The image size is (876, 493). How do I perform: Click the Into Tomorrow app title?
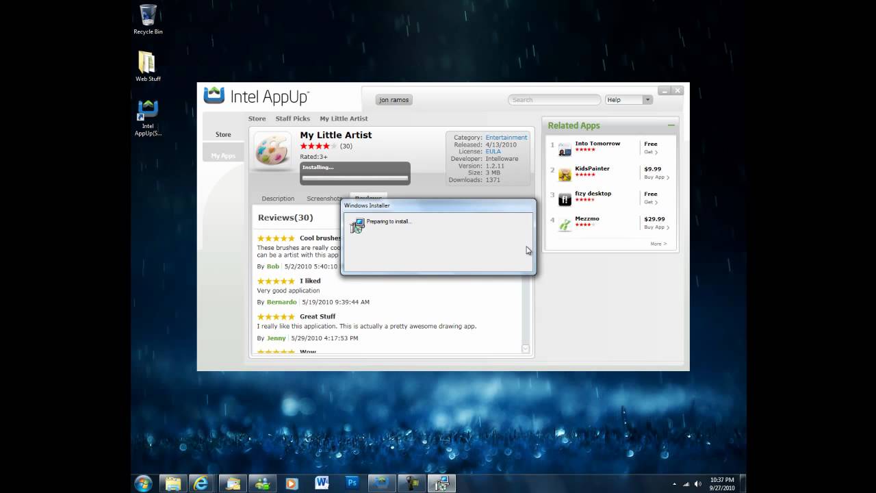pos(597,144)
